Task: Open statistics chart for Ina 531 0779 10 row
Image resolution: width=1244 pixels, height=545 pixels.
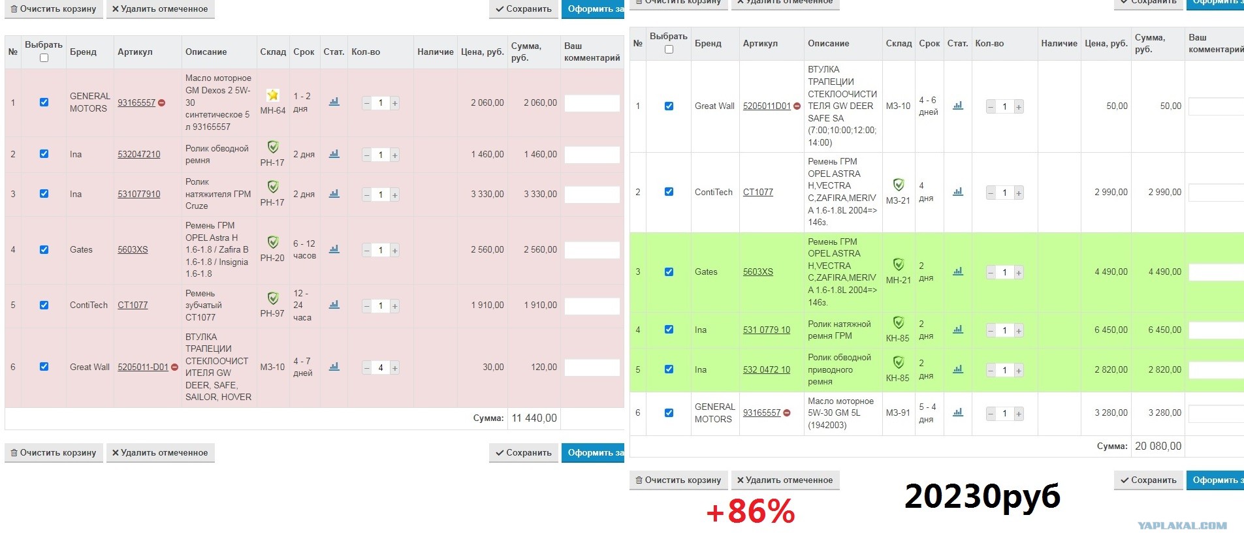Action: (x=958, y=330)
